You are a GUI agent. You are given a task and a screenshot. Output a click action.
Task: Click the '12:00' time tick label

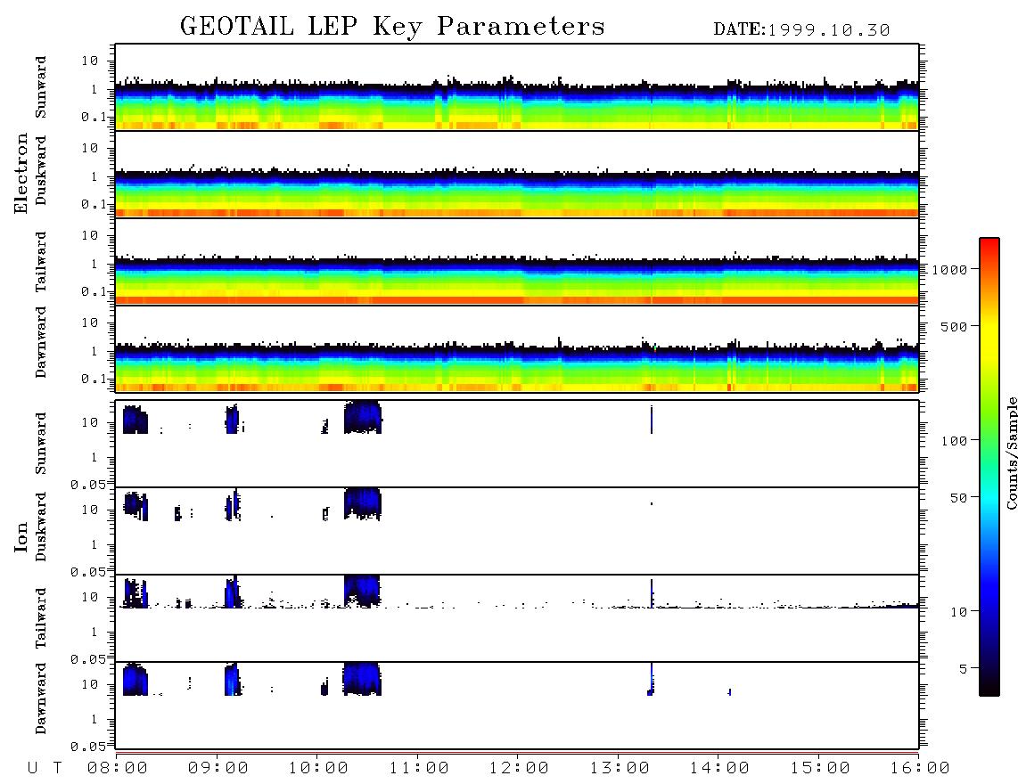click(x=519, y=769)
